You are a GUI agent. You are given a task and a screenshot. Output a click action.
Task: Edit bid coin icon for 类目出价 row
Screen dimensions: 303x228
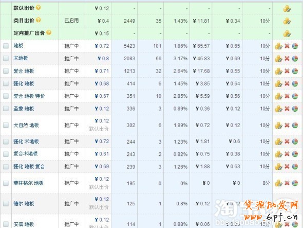[287, 21]
